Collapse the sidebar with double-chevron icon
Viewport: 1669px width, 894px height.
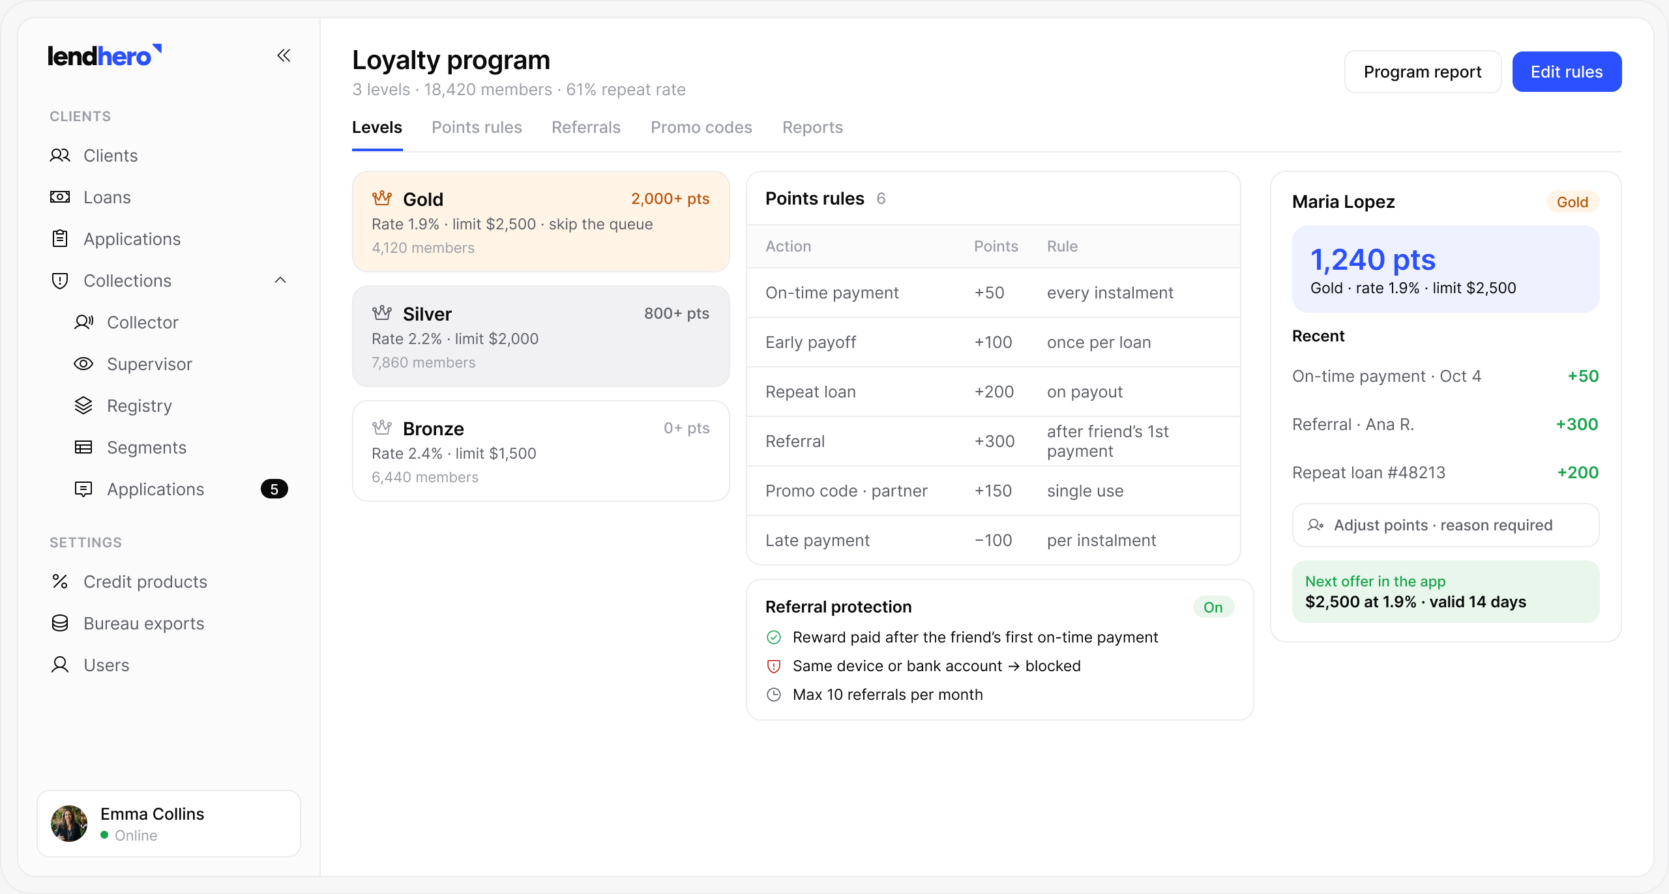[x=284, y=56]
